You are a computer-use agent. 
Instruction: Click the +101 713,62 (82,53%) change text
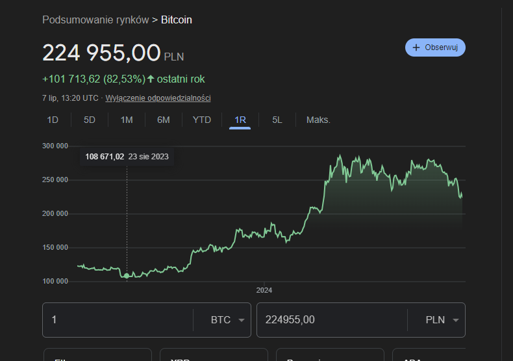[94, 79]
